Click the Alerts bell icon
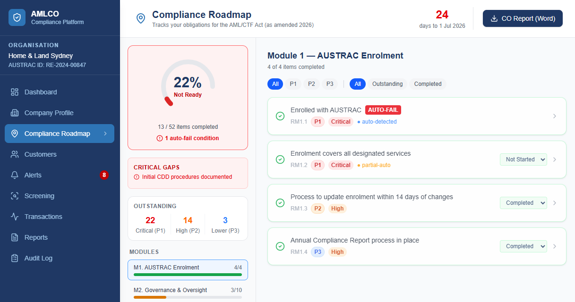Image resolution: width=575 pixels, height=302 pixels. coord(15,175)
